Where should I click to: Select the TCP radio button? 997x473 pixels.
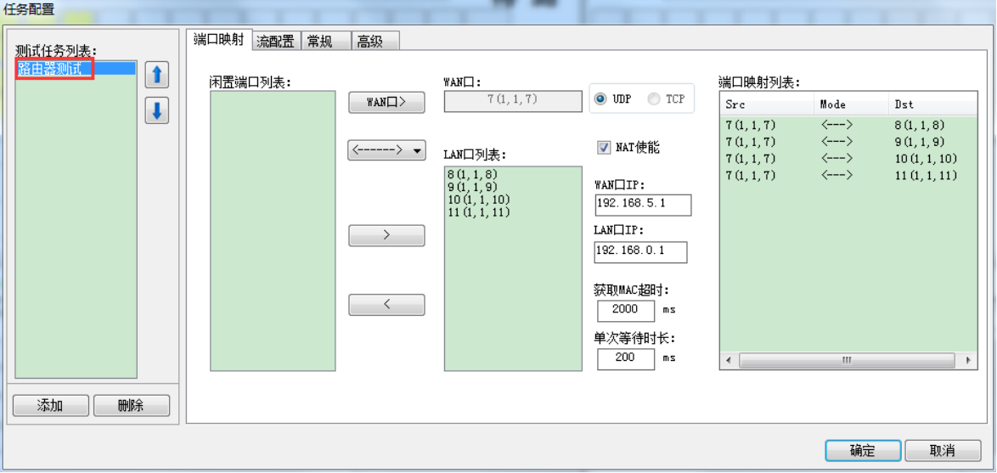[x=654, y=99]
